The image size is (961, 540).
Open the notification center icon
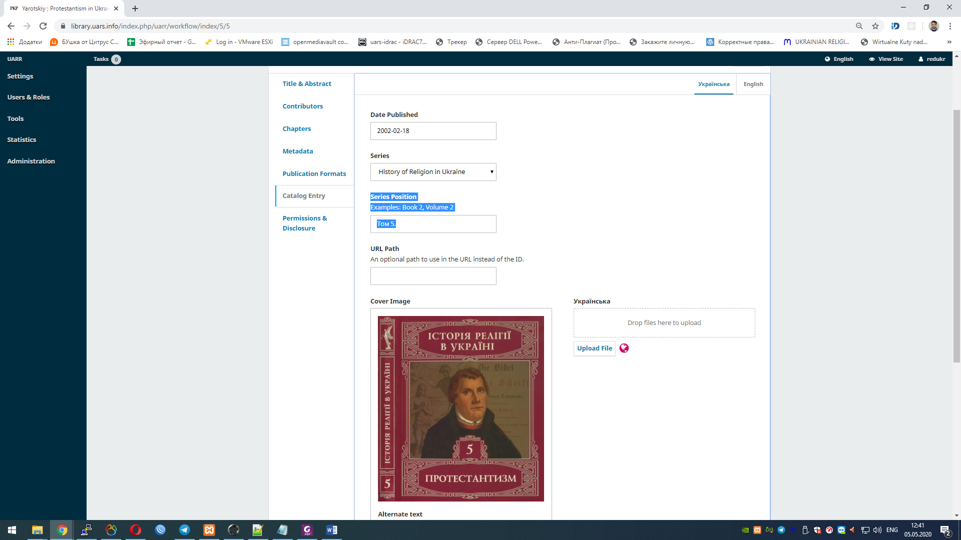click(x=945, y=530)
